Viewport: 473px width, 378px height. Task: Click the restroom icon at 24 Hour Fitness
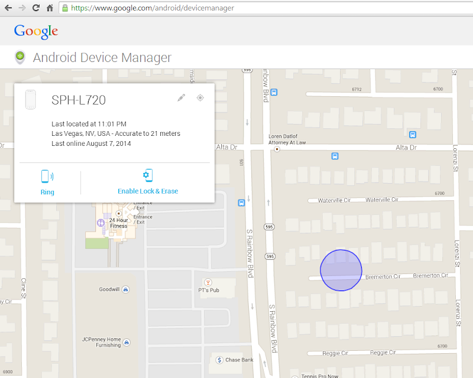(101, 223)
